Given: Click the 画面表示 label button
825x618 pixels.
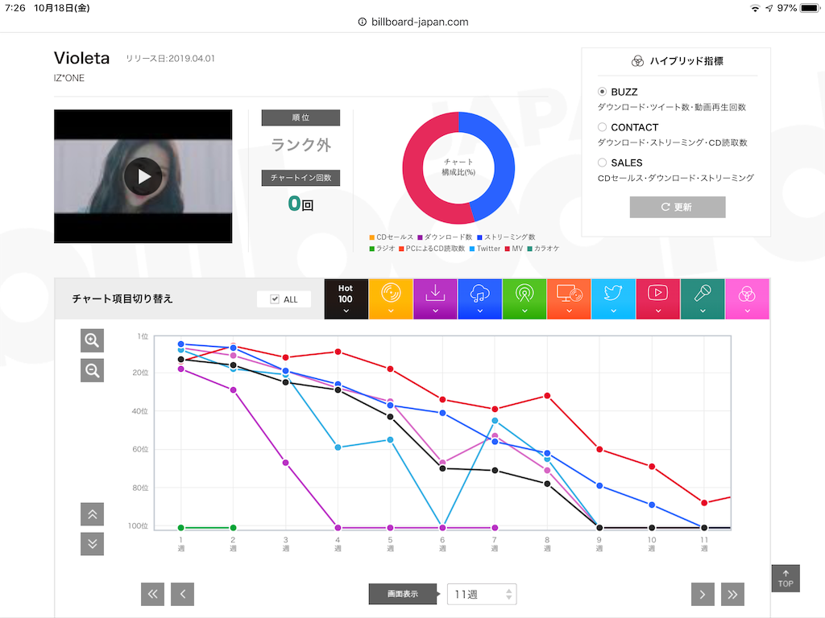Looking at the screenshot, I should point(403,595).
